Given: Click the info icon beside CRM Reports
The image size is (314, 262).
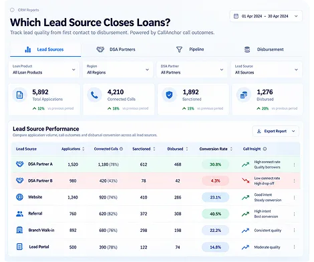Looking at the screenshot, I should (12, 10).
